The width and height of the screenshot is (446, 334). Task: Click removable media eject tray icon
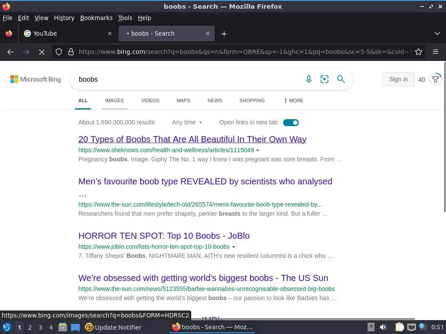coord(371,327)
